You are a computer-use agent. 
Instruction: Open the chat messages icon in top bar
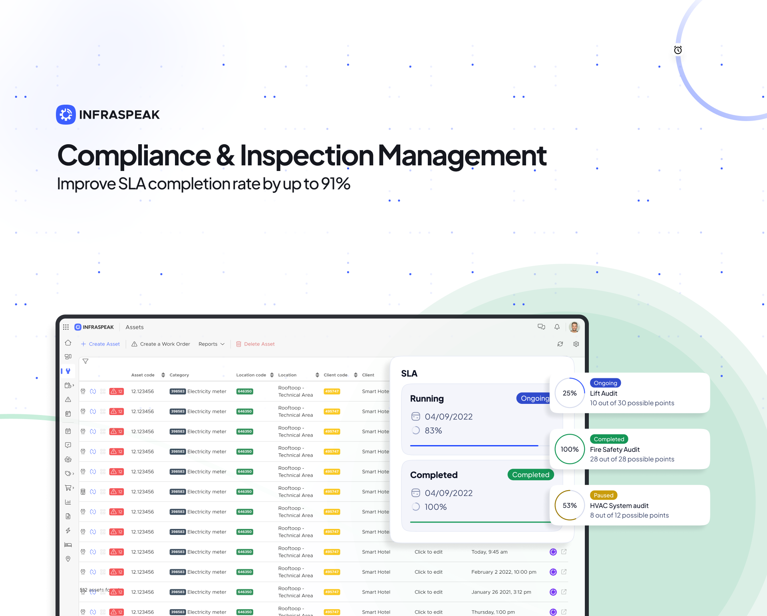[541, 327]
